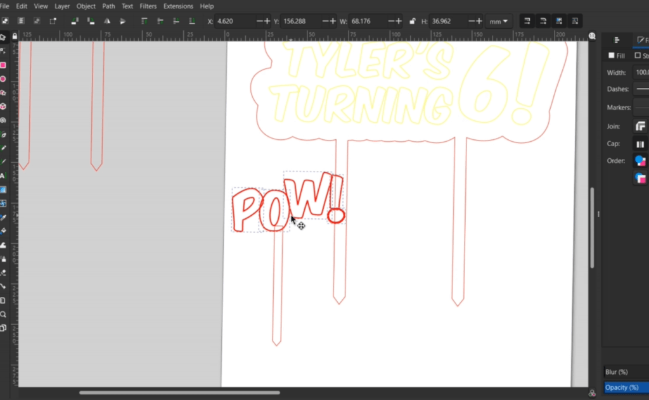
Task: Click the Opacity (%) slider
Action: pos(626,387)
